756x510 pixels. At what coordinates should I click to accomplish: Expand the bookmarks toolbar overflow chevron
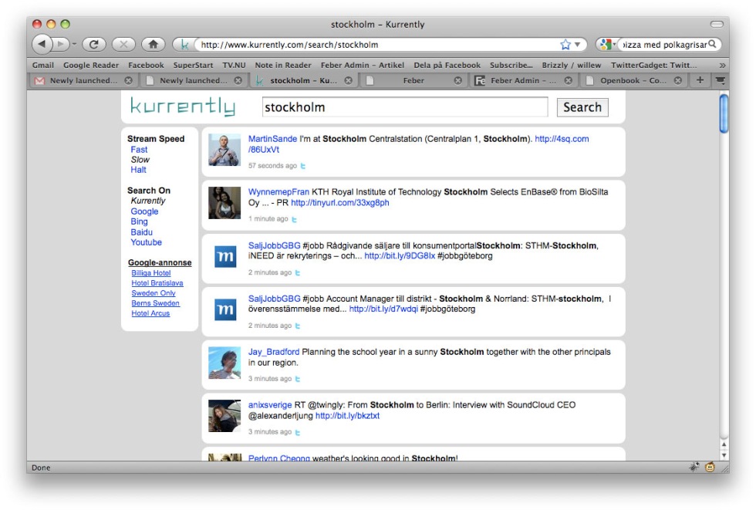(x=722, y=66)
